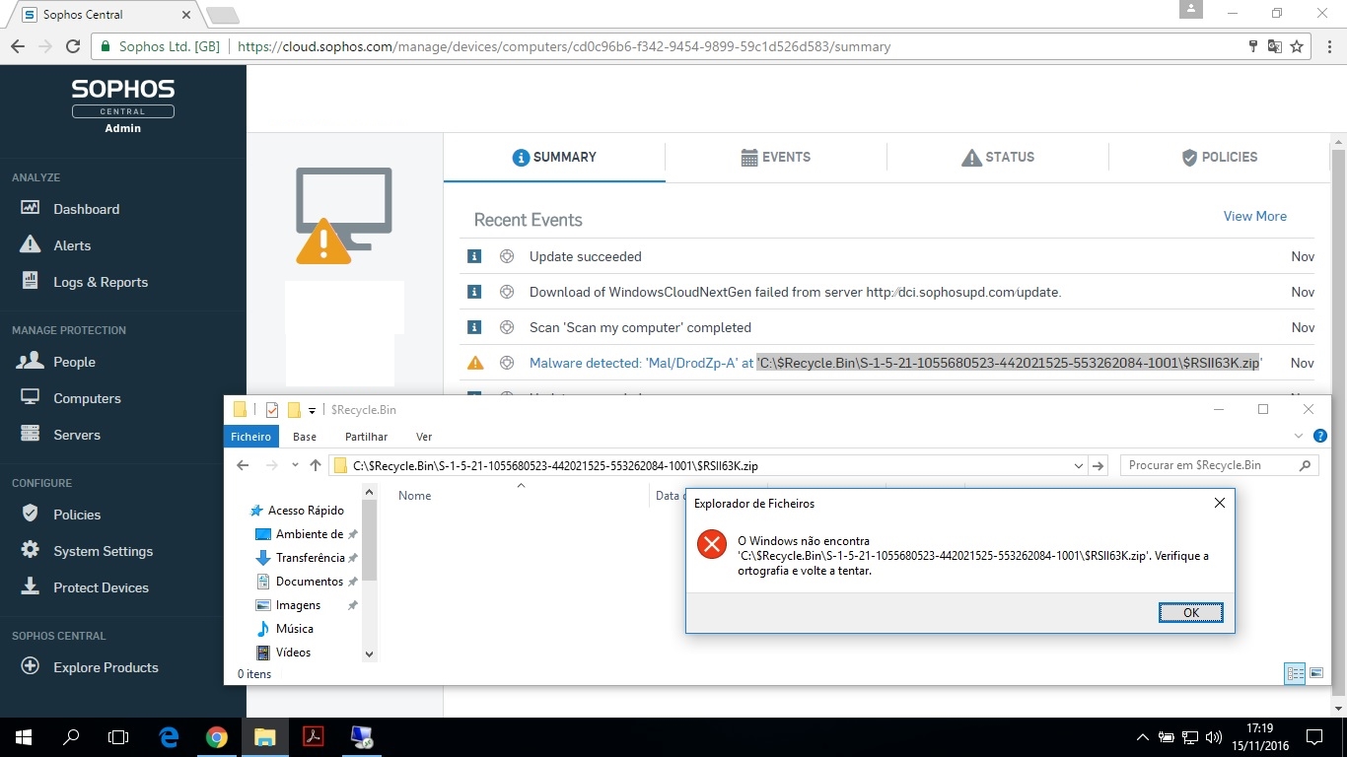Image resolution: width=1347 pixels, height=757 pixels.
Task: Select Acesso Rápido in navigation pane
Action: [296, 511]
